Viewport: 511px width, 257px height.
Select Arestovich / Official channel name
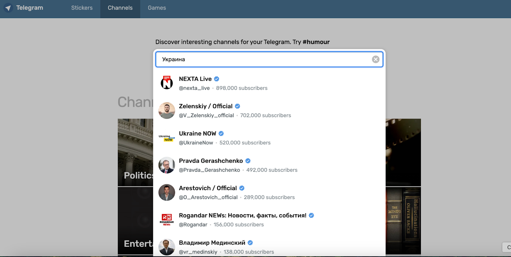208,188
